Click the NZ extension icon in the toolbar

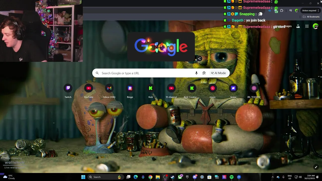(276, 11)
